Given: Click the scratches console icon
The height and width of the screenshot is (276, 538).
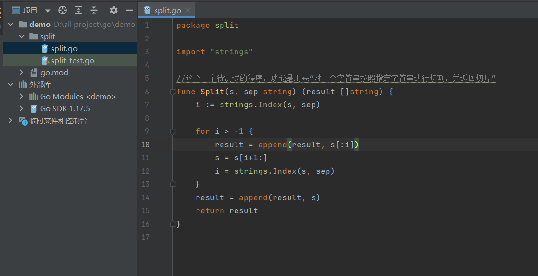Looking at the screenshot, I should [x=23, y=121].
